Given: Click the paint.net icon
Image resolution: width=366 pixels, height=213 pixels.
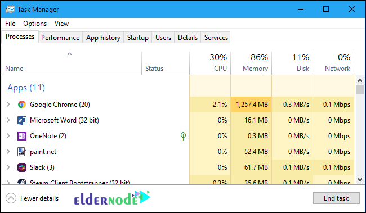Looking at the screenshot, I should pyautogui.click(x=22, y=152).
